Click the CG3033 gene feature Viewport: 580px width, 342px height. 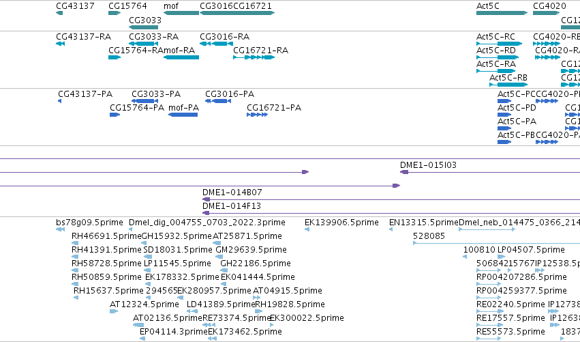click(x=144, y=27)
